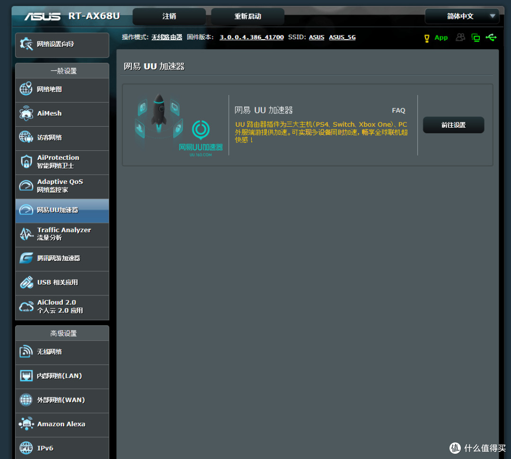Open the FAQ link
511x459 pixels.
398,110
